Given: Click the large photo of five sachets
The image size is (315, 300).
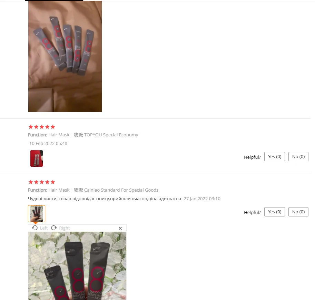Looking at the screenshot, I should [x=65, y=56].
